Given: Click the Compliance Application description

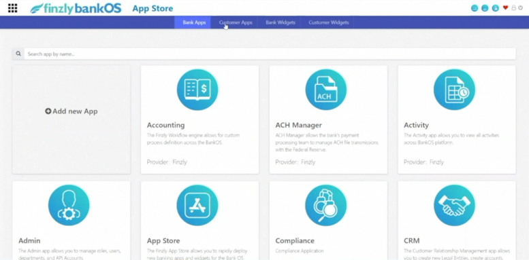Looking at the screenshot, I should point(300,251).
